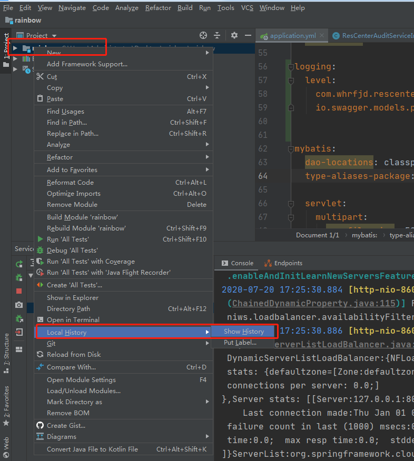The width and height of the screenshot is (414, 461).
Task: Select Open Module Settings entry
Action: point(123,380)
